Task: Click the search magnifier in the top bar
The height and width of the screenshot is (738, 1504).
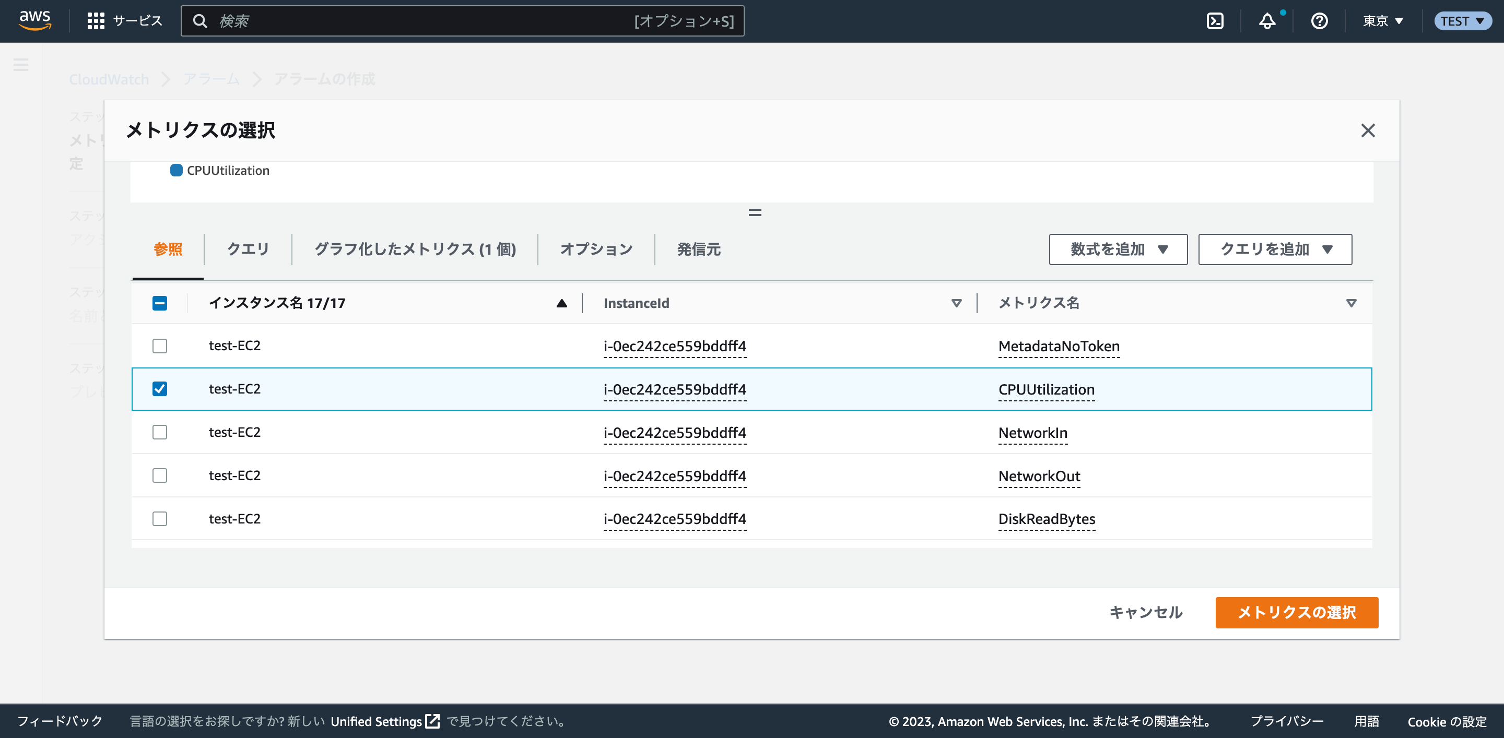Action: pos(201,20)
